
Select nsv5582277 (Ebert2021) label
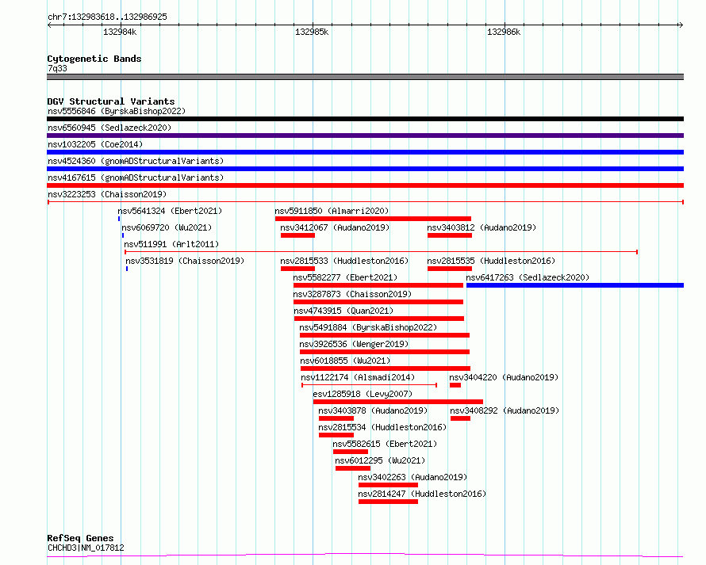pos(345,277)
